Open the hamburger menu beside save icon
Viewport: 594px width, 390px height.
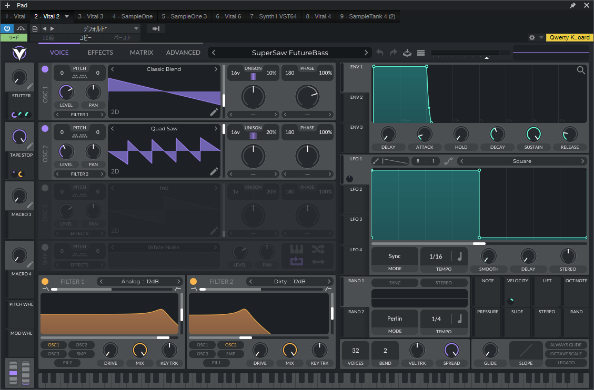(x=420, y=53)
